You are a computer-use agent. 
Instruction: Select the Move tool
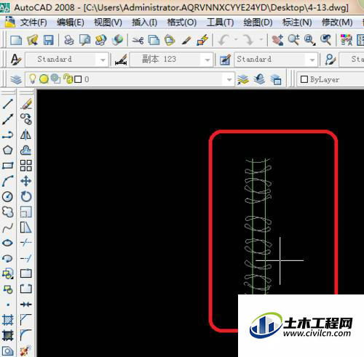26,181
